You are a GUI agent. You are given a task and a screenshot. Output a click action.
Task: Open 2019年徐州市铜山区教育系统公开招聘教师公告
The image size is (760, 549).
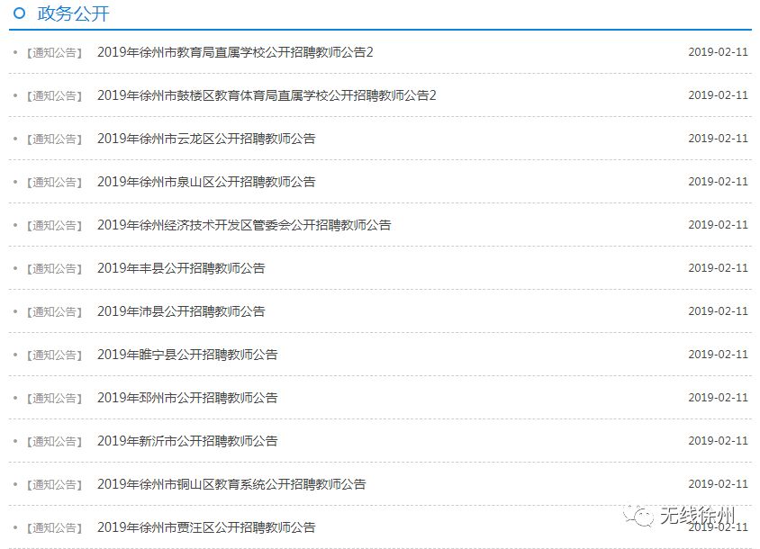tap(232, 484)
